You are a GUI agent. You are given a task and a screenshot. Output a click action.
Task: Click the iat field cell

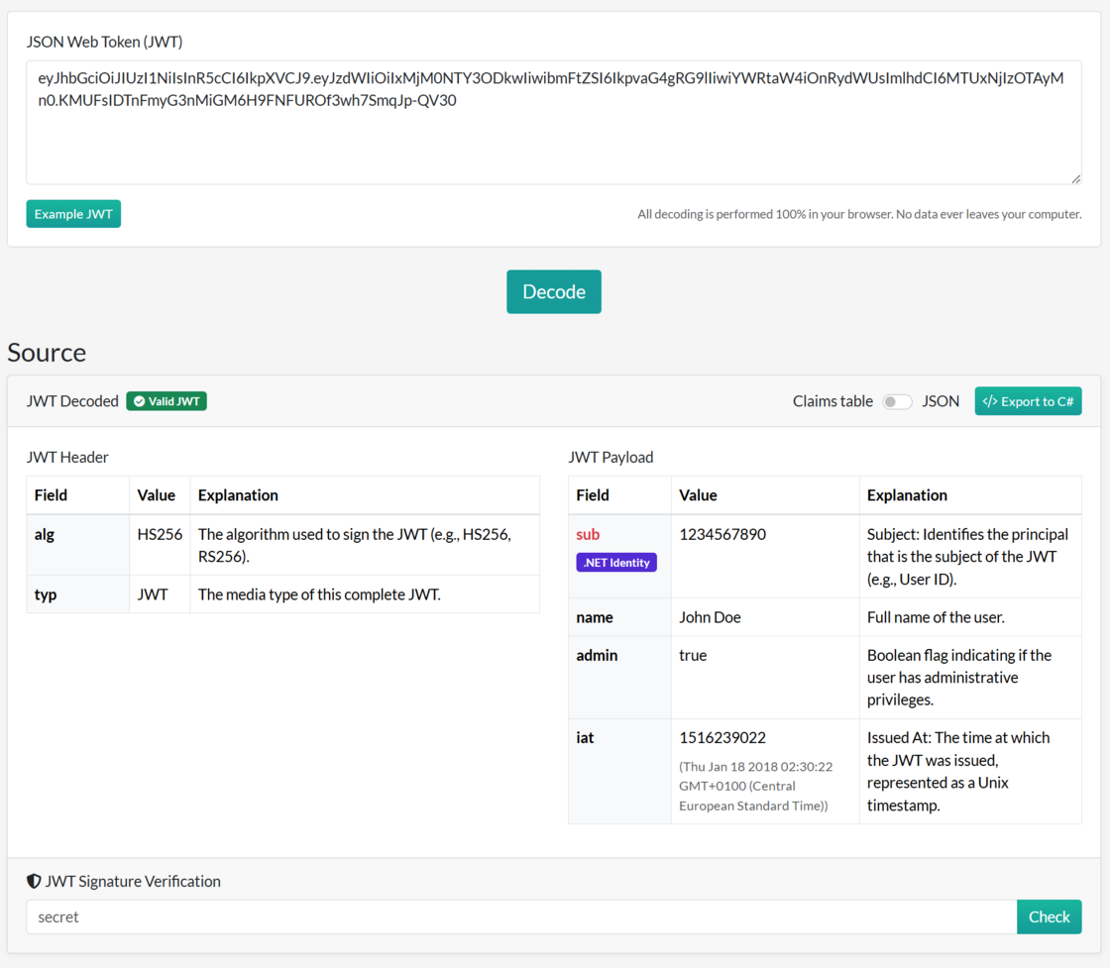click(x=619, y=771)
